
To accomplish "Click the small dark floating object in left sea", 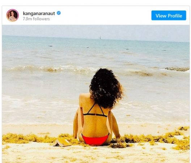I will coord(50,46).
